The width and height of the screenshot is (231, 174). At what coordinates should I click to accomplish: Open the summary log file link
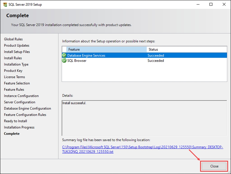[143, 149]
